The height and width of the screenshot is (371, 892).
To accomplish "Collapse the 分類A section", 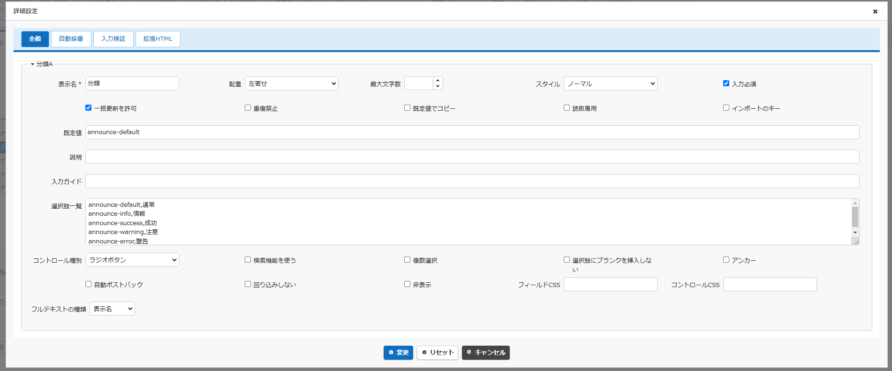I will [x=42, y=64].
